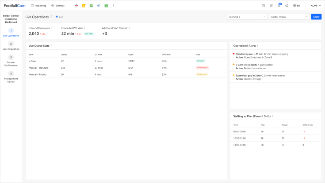The height and width of the screenshot is (183, 325).
Task: Open the Standard queue breach alert
Action: click(275, 56)
